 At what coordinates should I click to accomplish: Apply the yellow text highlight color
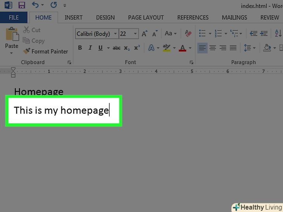click(x=166, y=48)
